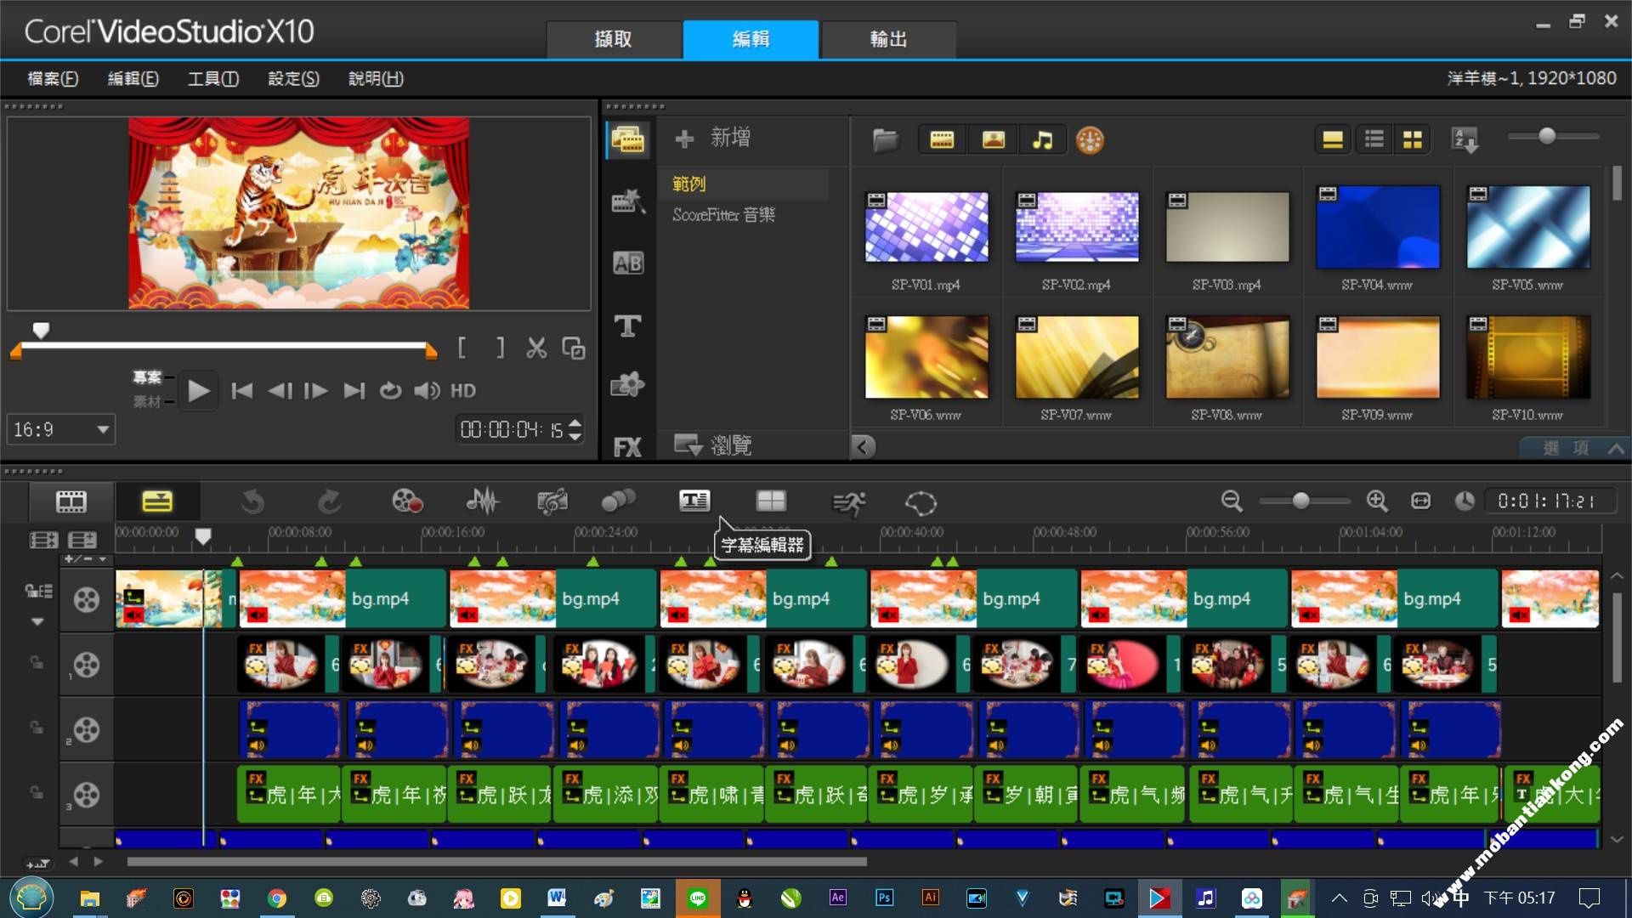Open the 設定(S) menu
The width and height of the screenshot is (1632, 918).
[x=293, y=78]
